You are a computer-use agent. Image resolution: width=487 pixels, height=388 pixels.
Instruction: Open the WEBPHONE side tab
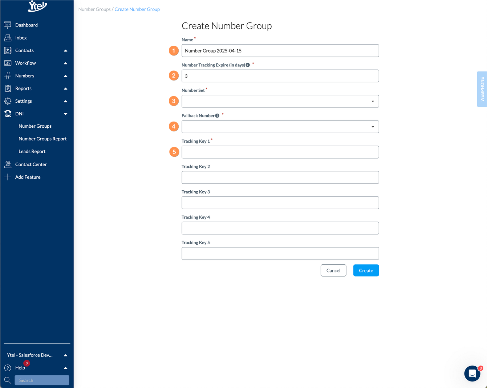tap(482, 89)
